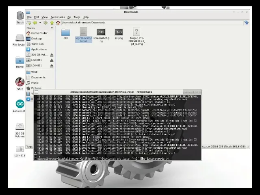
Task: Select the ss.png file
Action: (x=119, y=34)
